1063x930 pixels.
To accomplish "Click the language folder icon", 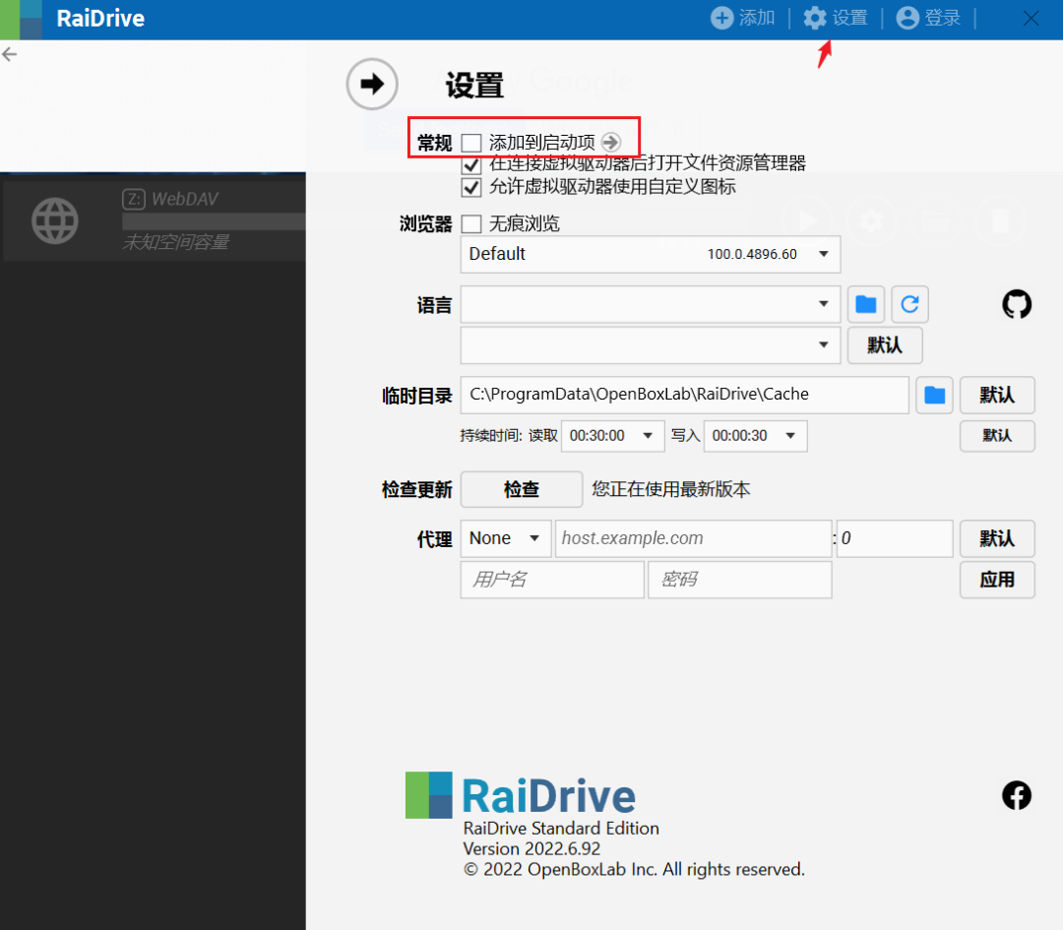I will (x=866, y=304).
